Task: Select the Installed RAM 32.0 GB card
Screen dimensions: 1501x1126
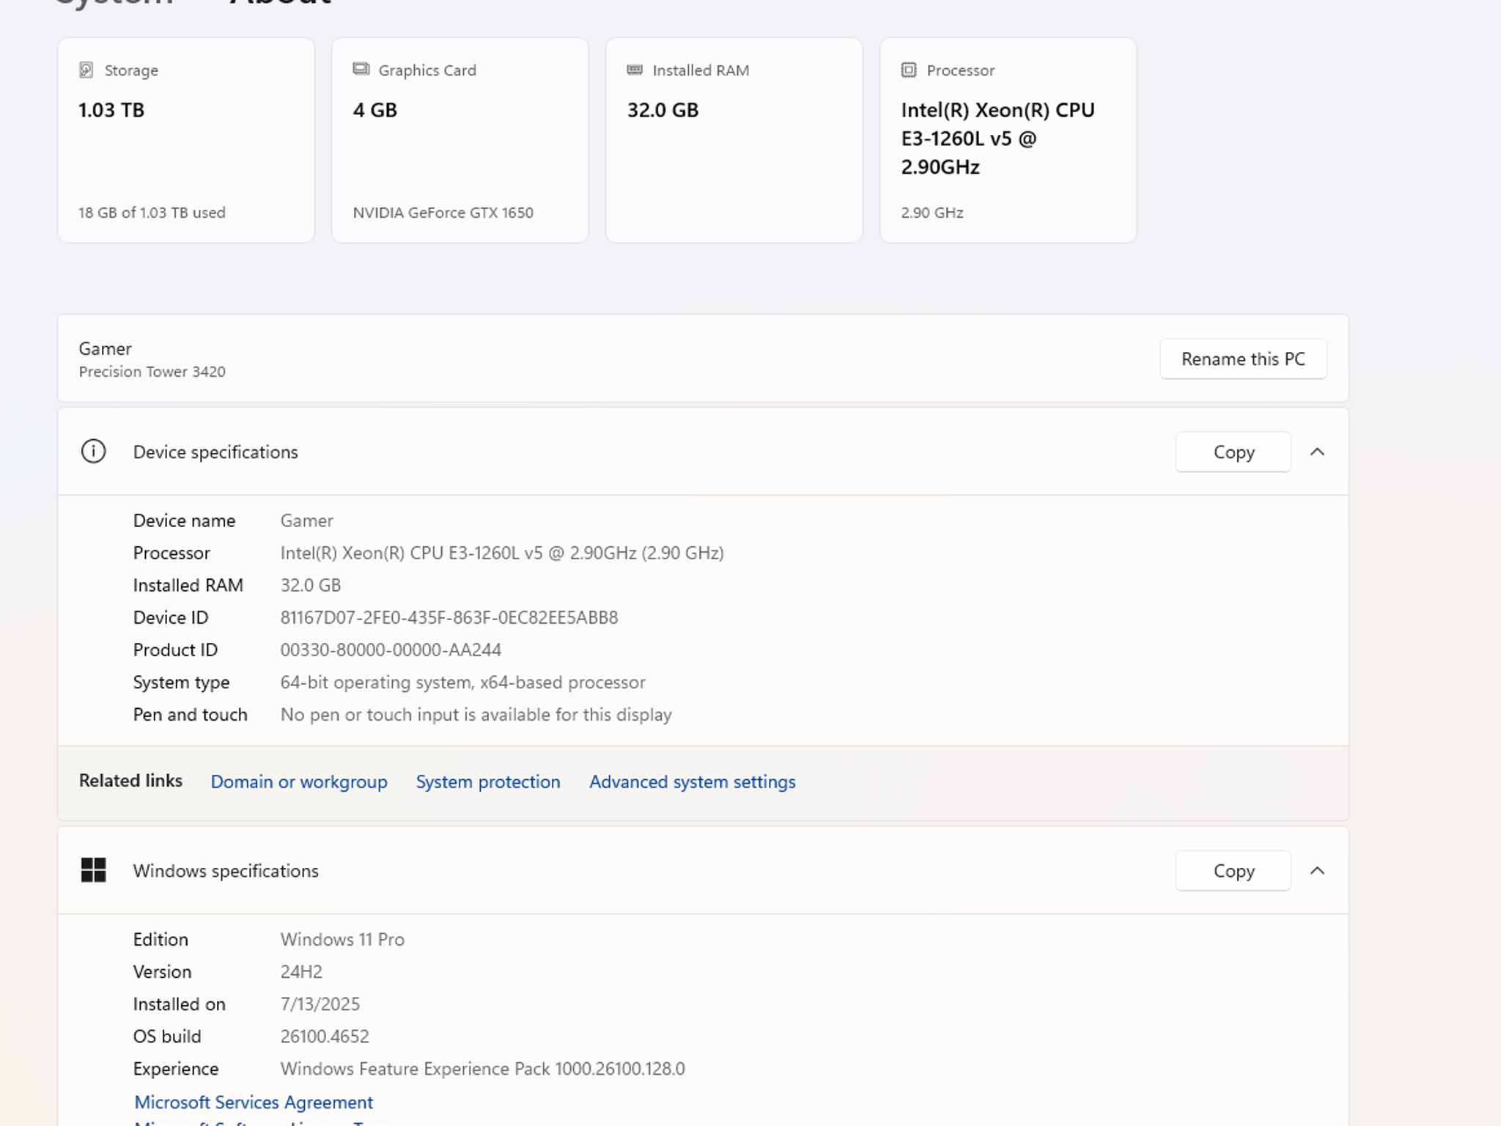Action: pos(734,140)
